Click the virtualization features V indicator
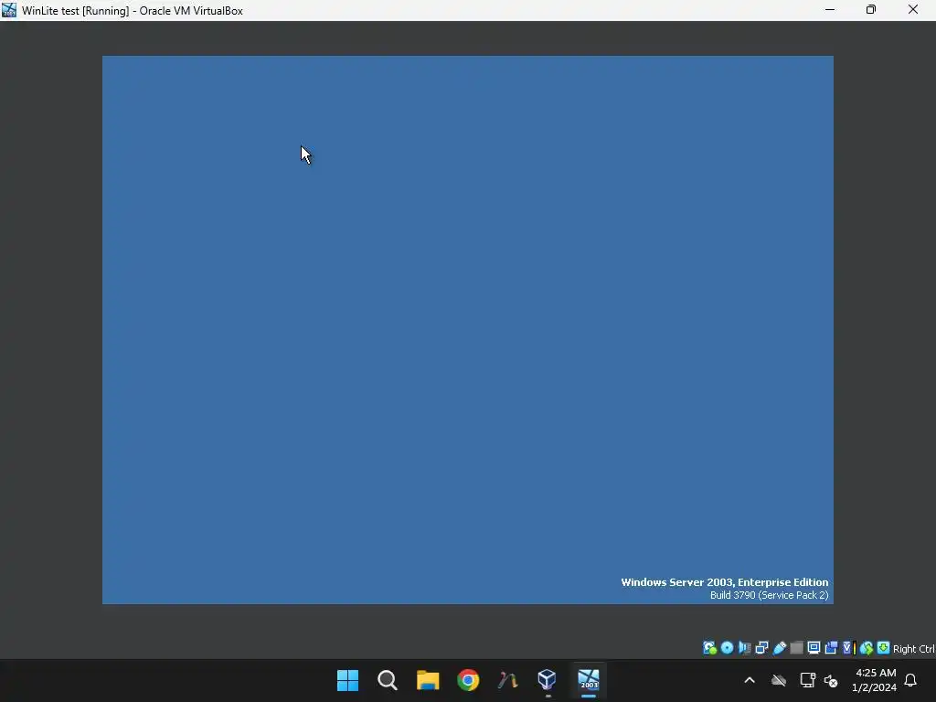This screenshot has width=936, height=702. 849,648
